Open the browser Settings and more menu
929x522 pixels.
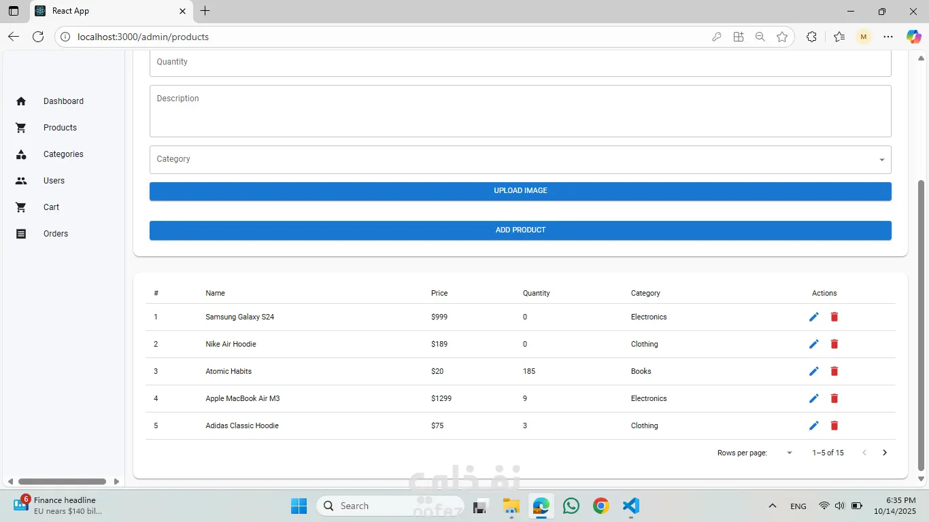[888, 37]
